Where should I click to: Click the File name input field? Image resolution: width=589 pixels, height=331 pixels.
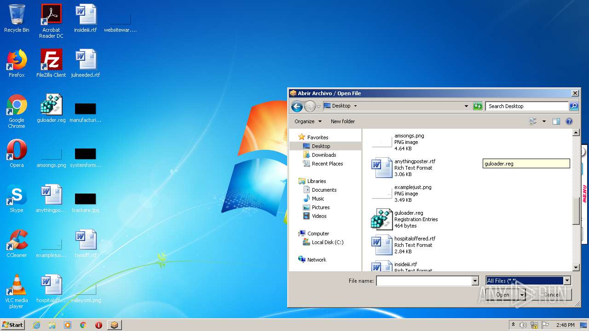pos(424,281)
